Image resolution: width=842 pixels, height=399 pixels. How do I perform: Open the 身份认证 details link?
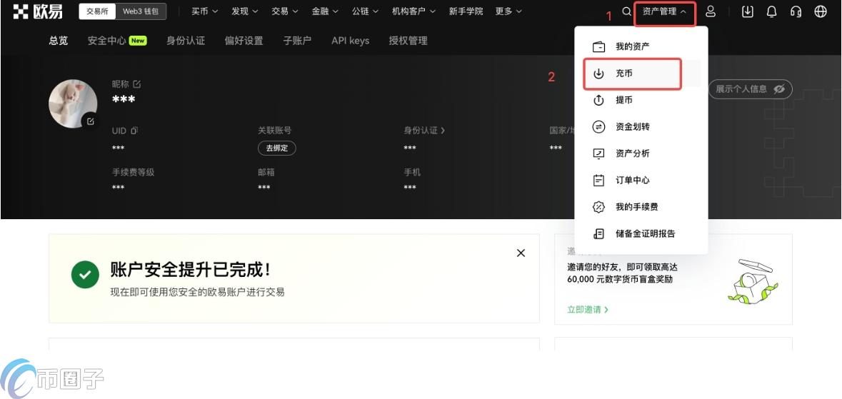(x=424, y=130)
